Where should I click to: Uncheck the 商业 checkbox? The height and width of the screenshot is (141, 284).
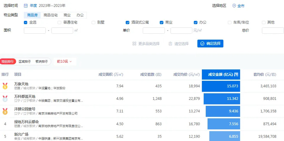coord(162,22)
